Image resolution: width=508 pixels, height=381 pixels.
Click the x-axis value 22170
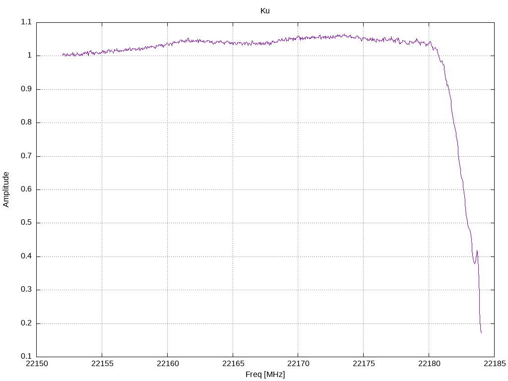(298, 364)
